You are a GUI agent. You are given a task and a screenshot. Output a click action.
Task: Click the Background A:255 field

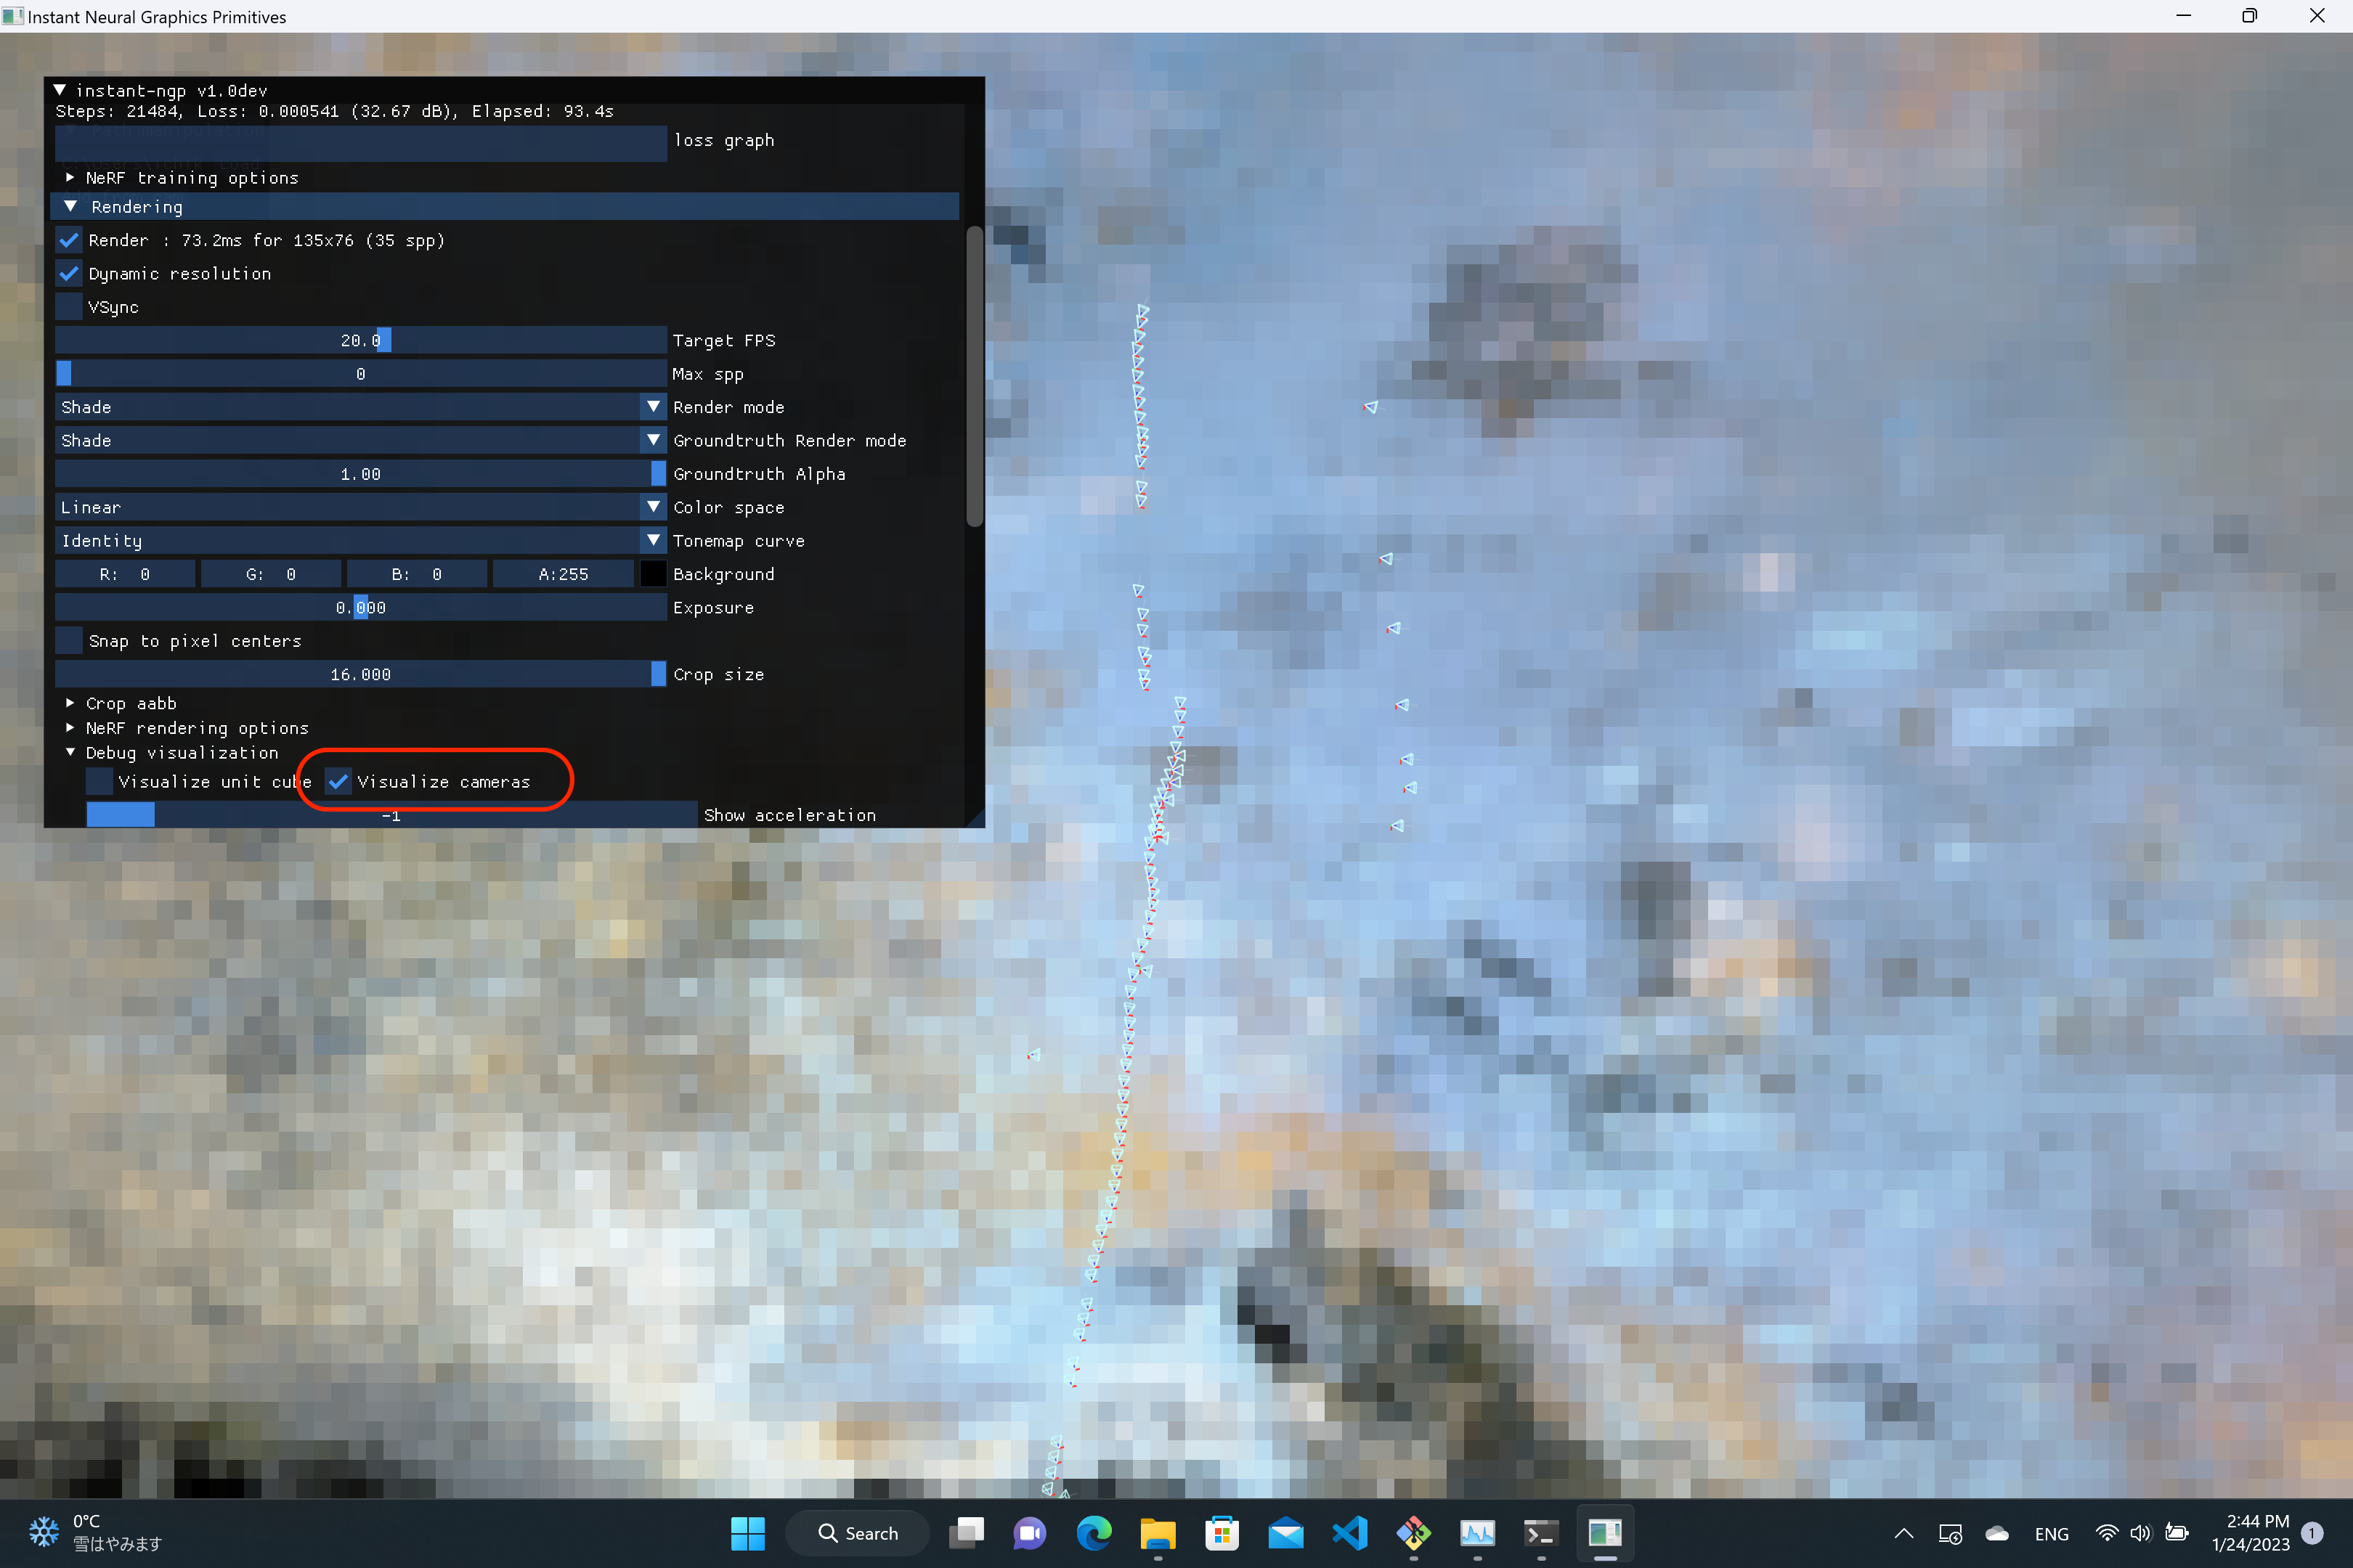[x=564, y=574]
